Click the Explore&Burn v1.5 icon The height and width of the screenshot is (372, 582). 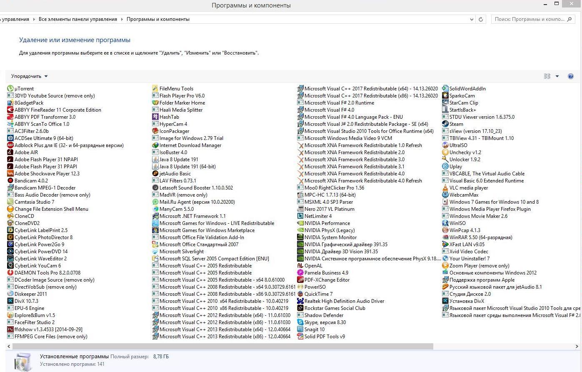click(10, 315)
